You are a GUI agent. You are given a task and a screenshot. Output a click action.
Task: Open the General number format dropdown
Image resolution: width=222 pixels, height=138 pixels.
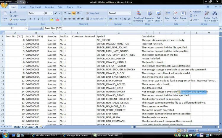pyautogui.click(x=130, y=13)
